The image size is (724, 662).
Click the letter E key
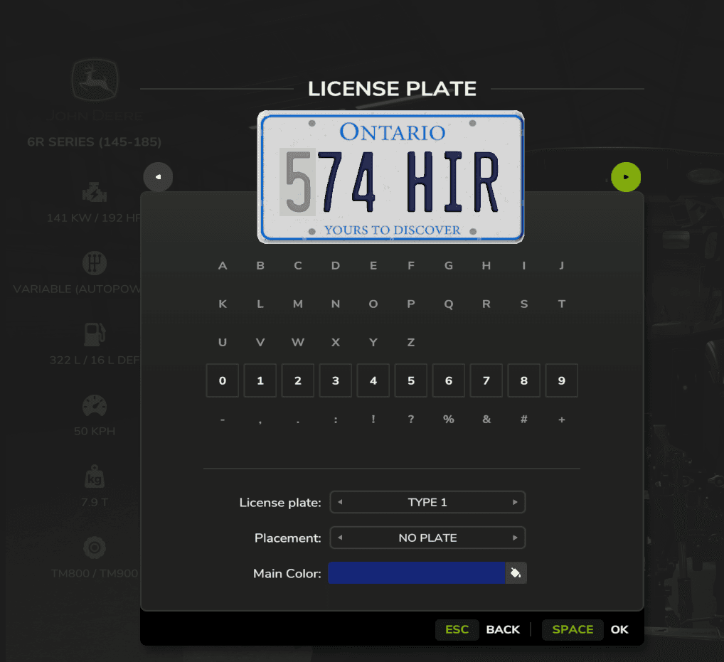(373, 265)
